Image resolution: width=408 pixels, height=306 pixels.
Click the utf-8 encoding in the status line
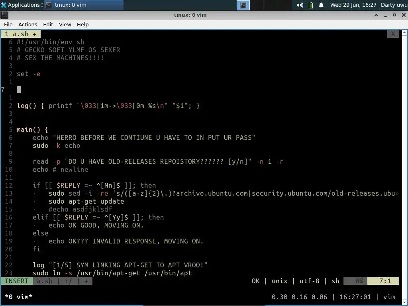coord(309,281)
